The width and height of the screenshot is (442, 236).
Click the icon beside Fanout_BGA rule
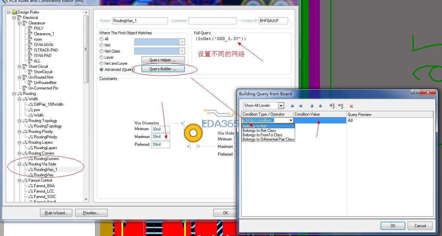[30, 186]
